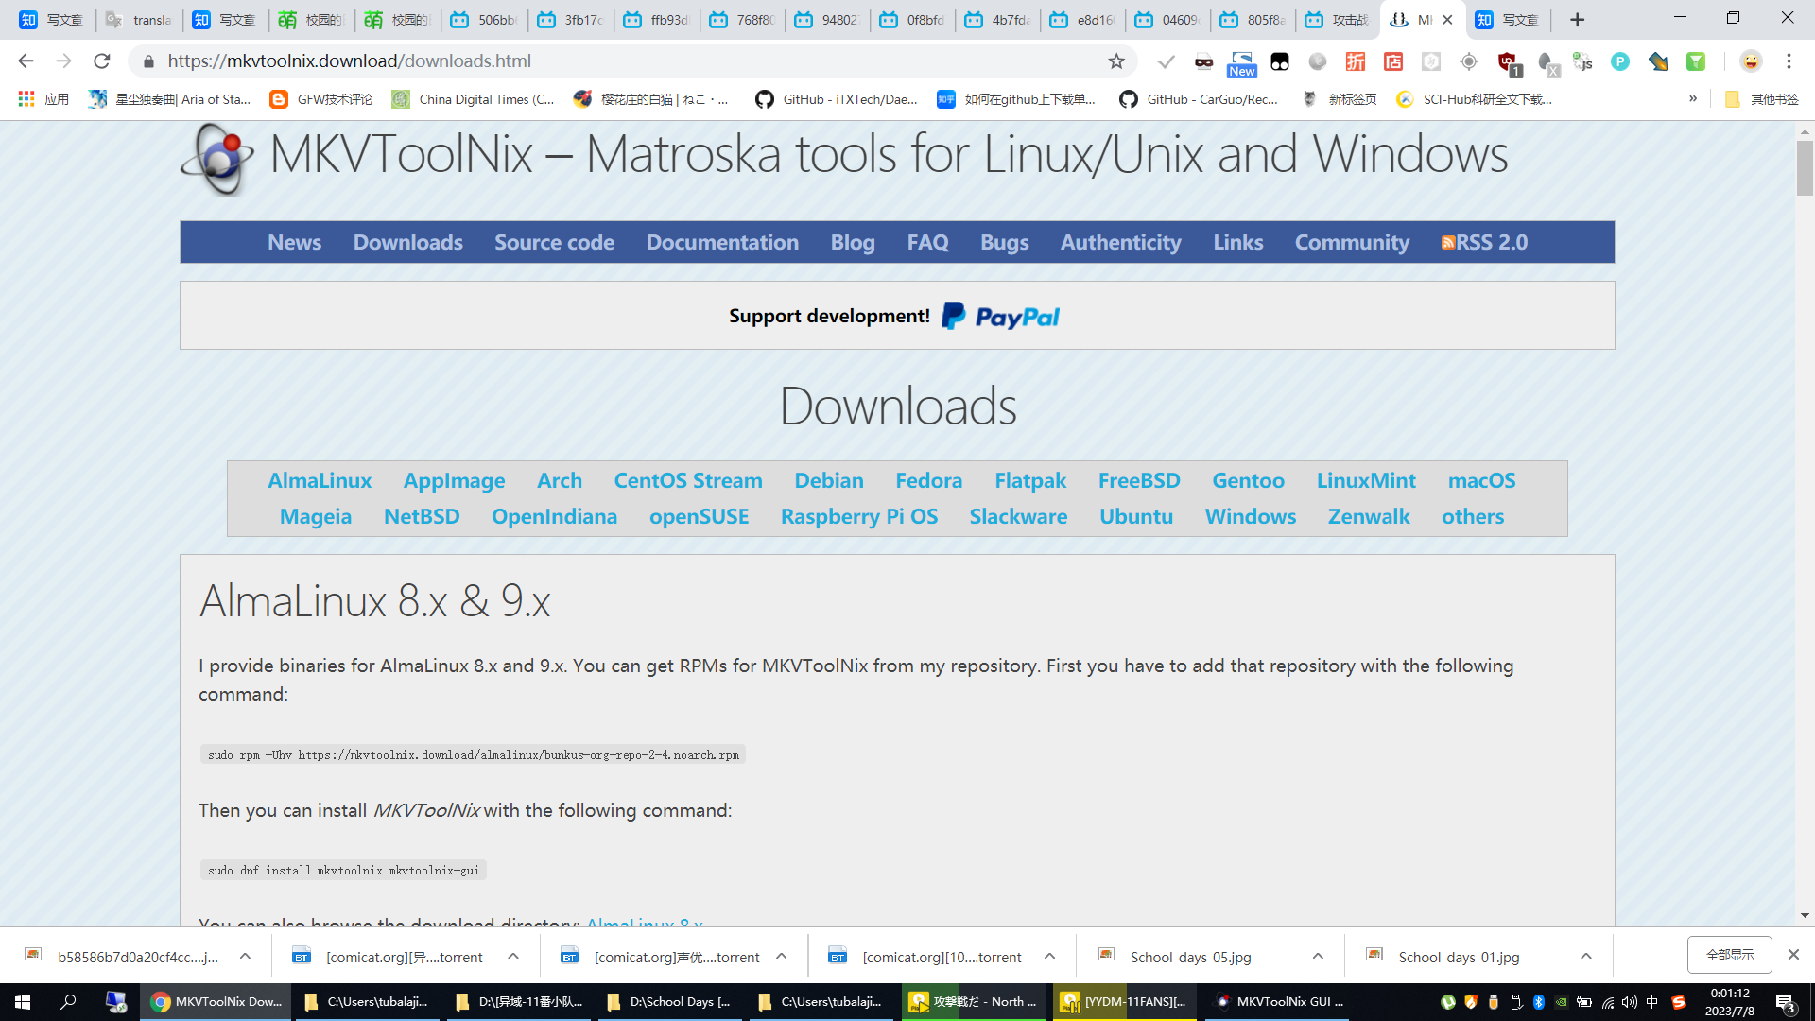Viewport: 1815px width, 1021px height.
Task: Go to the Source code menu item
Action: pos(554,243)
